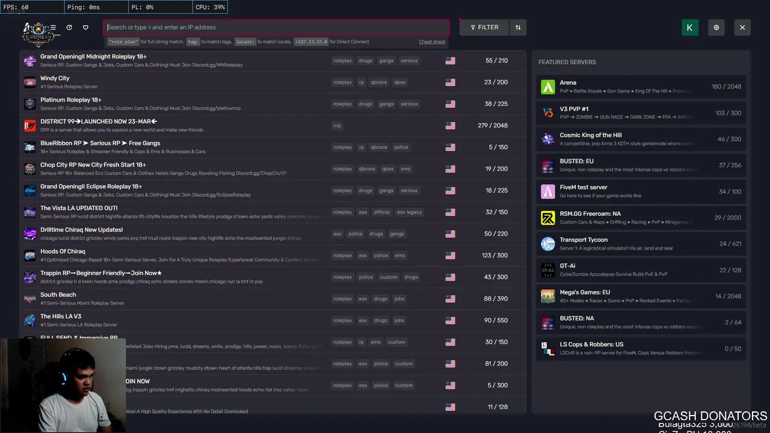Click the Hoods Of Chiraq server icon

(29, 256)
